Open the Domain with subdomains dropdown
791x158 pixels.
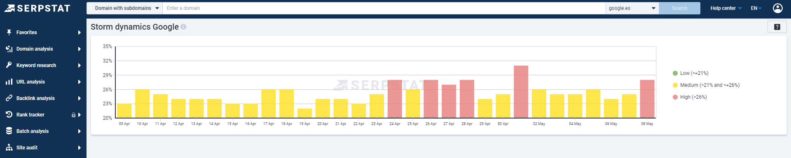tap(124, 8)
